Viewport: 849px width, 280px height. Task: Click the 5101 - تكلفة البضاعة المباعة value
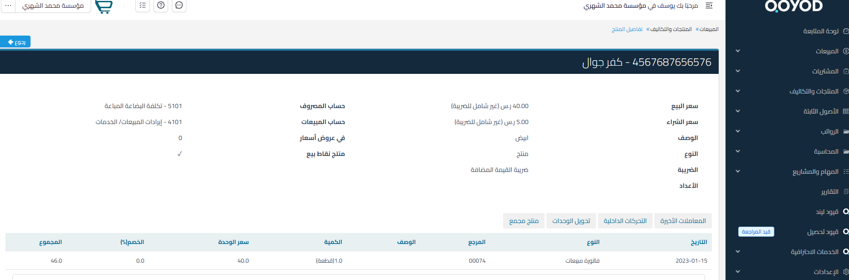(143, 106)
